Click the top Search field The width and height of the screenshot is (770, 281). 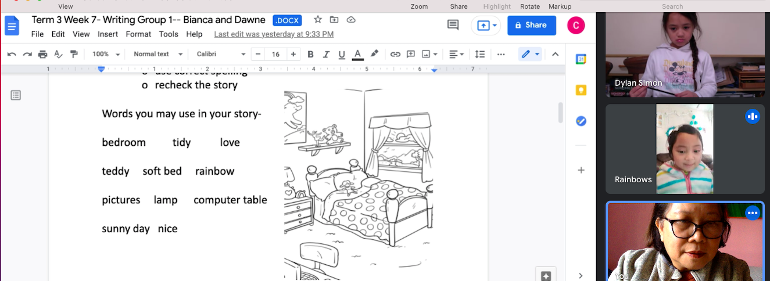tap(672, 6)
